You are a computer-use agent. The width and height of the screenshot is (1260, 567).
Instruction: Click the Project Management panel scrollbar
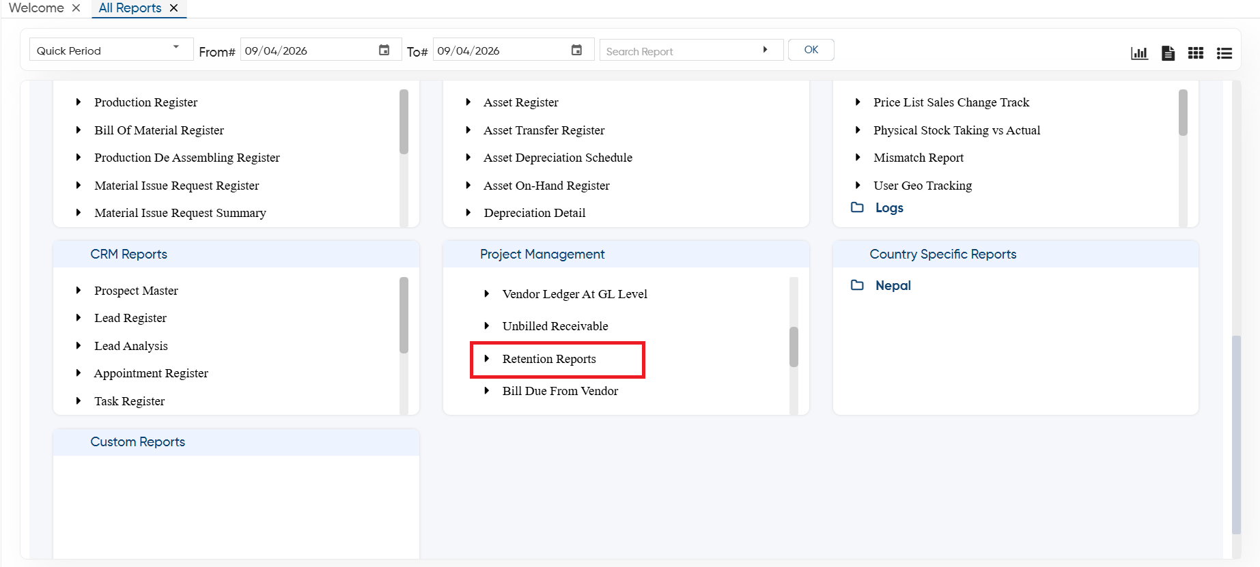pyautogui.click(x=794, y=347)
